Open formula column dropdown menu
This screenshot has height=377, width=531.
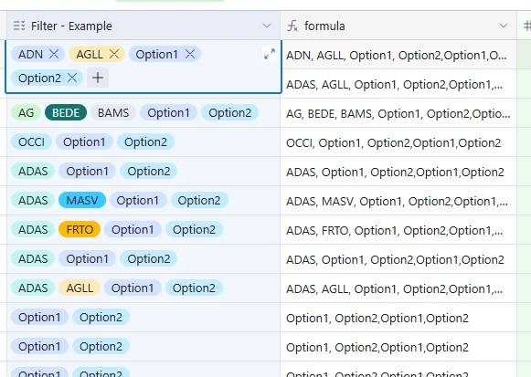pos(504,26)
